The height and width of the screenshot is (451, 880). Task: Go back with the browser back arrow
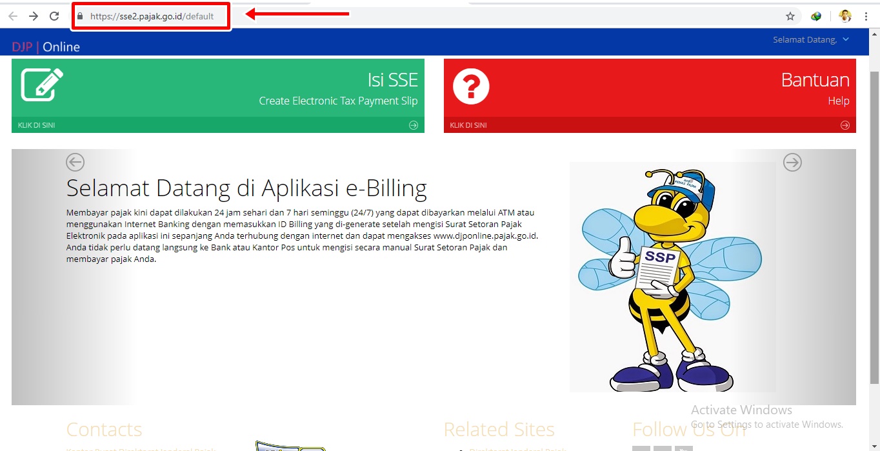point(13,16)
